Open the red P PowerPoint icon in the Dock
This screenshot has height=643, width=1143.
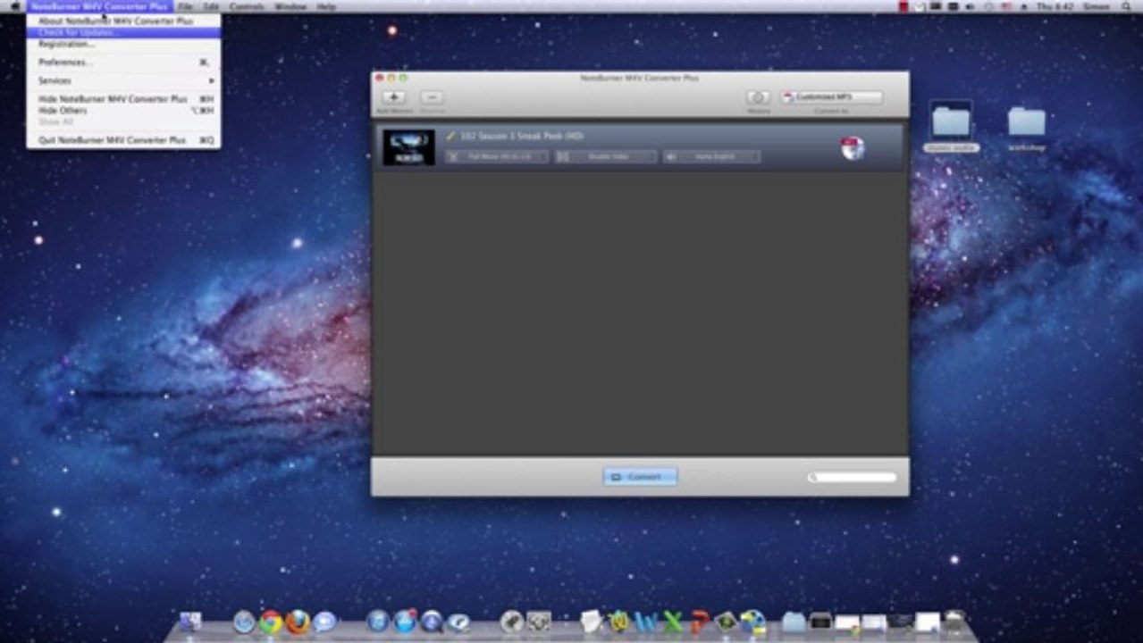coord(699,622)
